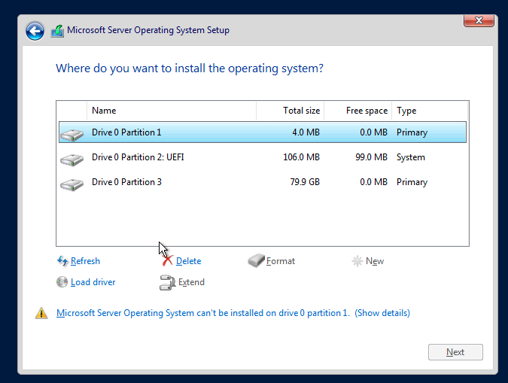Sort by the Name column header
Viewport: 508px width, 383px height.
tap(172, 111)
